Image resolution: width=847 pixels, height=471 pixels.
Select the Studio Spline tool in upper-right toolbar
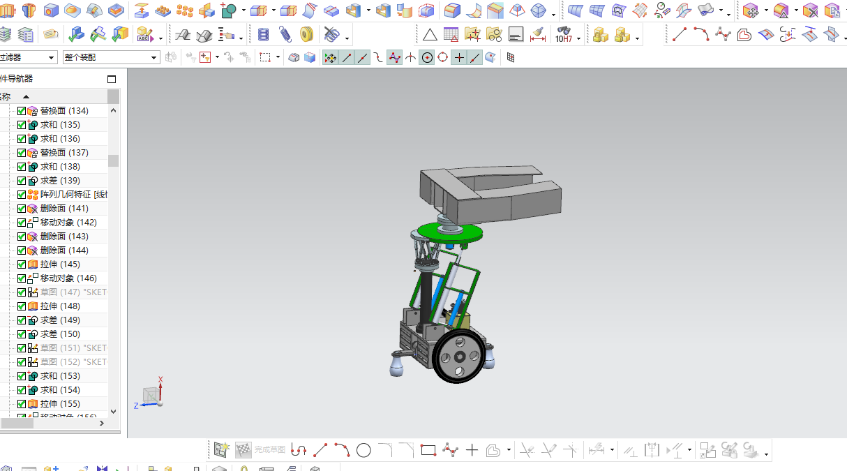point(723,34)
